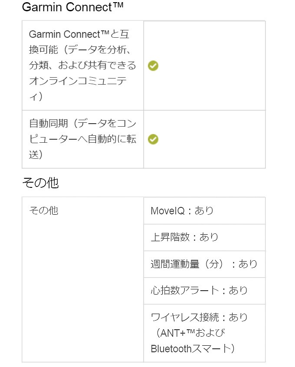Click the 週間運動量（分）：あり row
This screenshot has height=367, width=295.
204,264
